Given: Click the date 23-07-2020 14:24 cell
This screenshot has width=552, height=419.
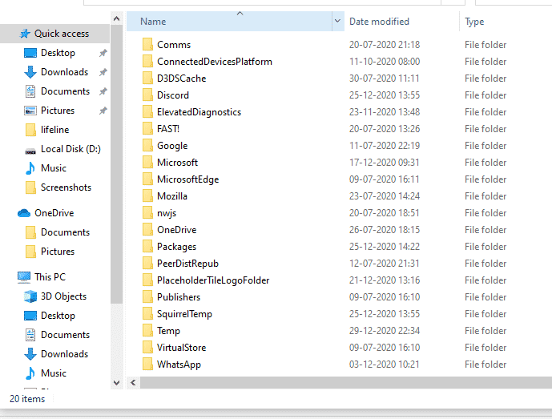Looking at the screenshot, I should pyautogui.click(x=384, y=196).
